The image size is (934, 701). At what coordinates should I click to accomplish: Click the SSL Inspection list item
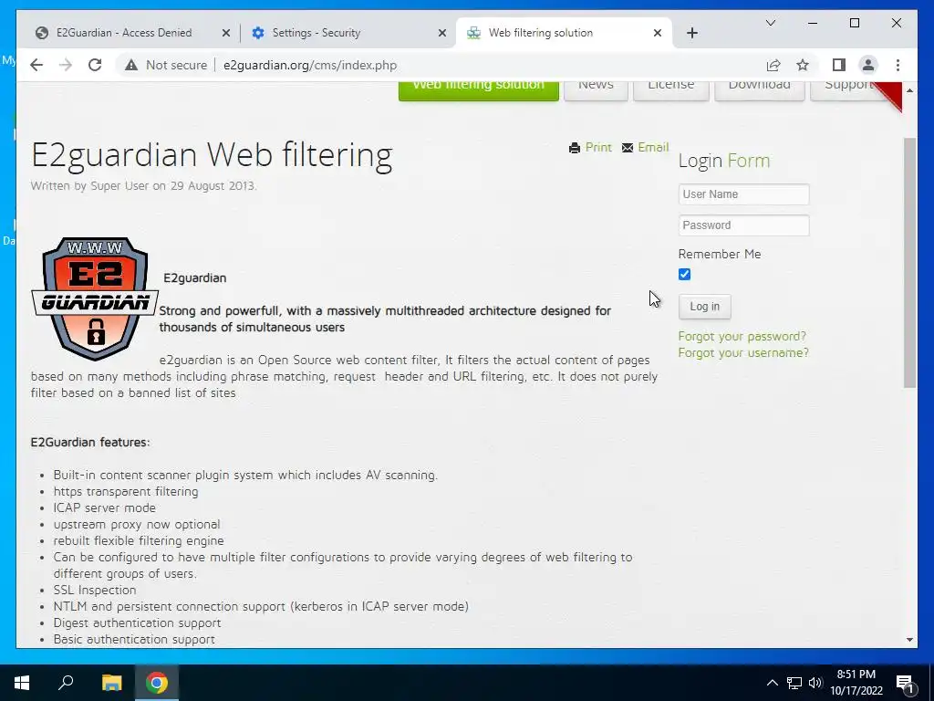(x=95, y=591)
